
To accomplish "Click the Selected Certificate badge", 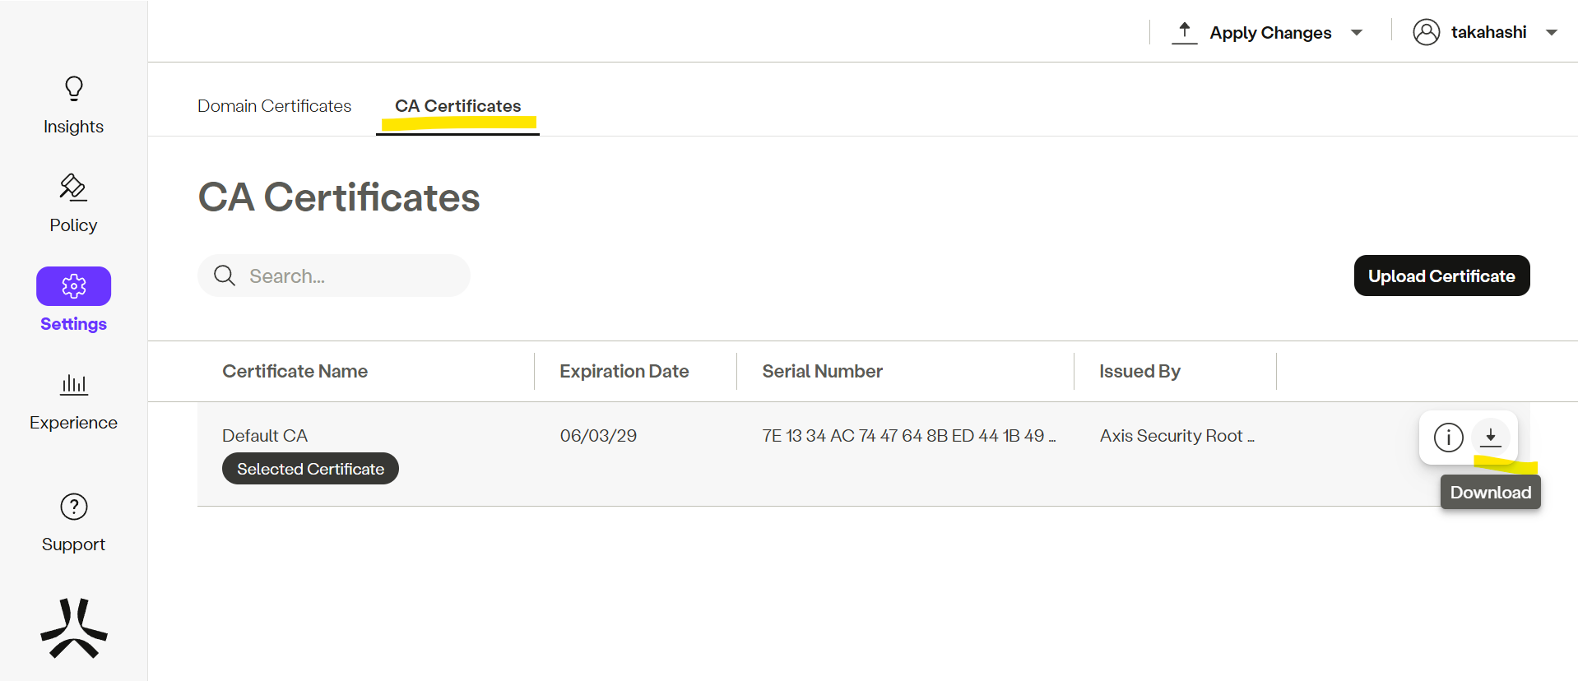I will [310, 469].
